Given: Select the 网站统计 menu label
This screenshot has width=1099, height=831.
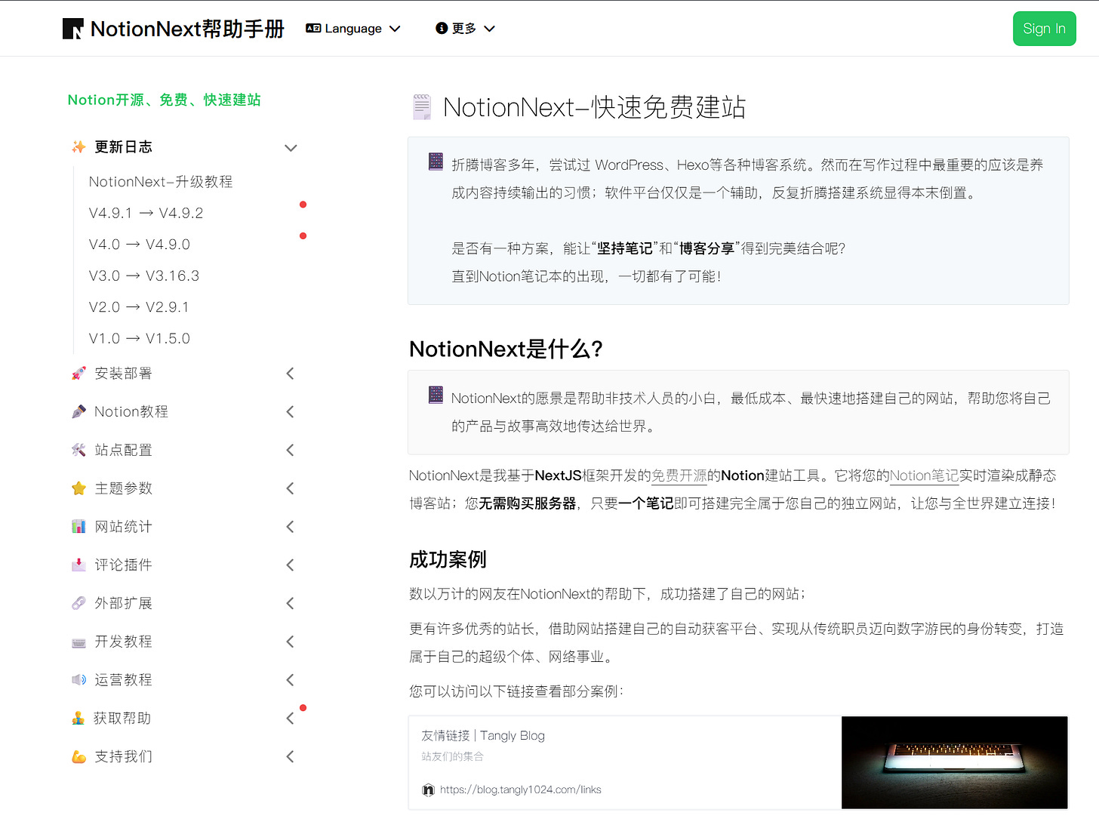Looking at the screenshot, I should (123, 527).
